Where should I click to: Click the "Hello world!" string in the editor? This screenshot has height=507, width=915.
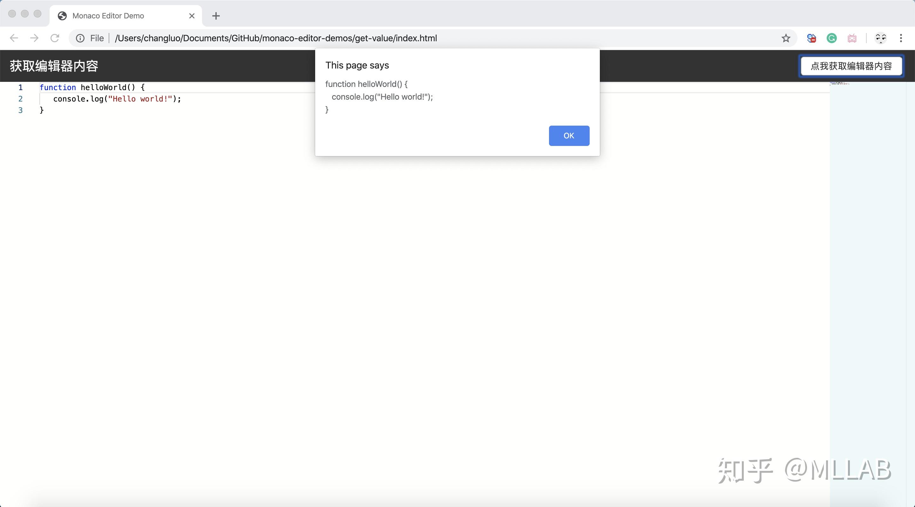141,99
